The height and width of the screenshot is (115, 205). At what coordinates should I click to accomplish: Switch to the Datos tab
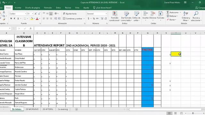point(58,8)
